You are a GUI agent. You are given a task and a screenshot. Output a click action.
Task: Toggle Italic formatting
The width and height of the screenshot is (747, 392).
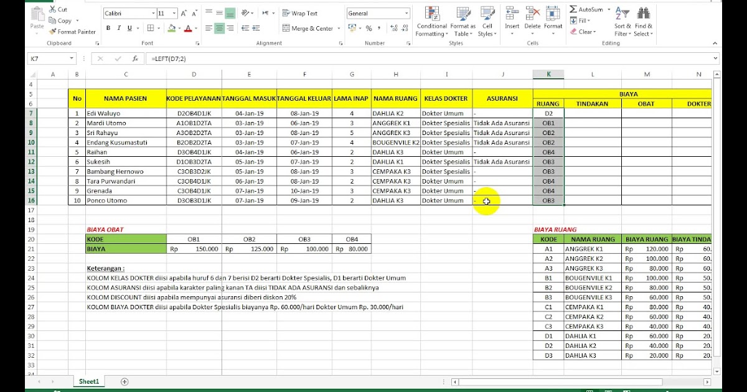(119, 28)
